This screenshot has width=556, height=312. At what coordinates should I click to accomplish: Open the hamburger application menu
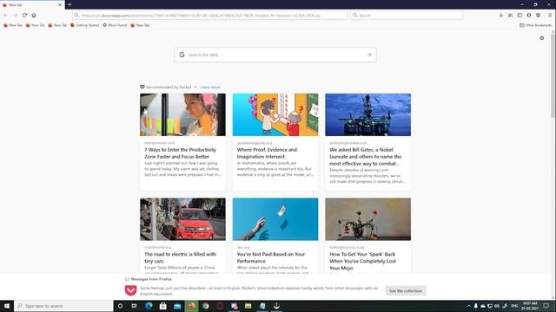[550, 16]
